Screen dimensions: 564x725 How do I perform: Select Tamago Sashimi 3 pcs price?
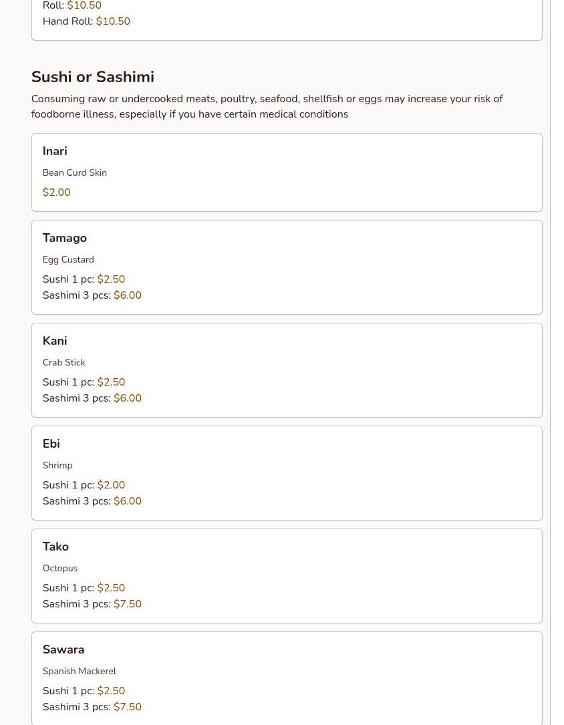pyautogui.click(x=127, y=295)
